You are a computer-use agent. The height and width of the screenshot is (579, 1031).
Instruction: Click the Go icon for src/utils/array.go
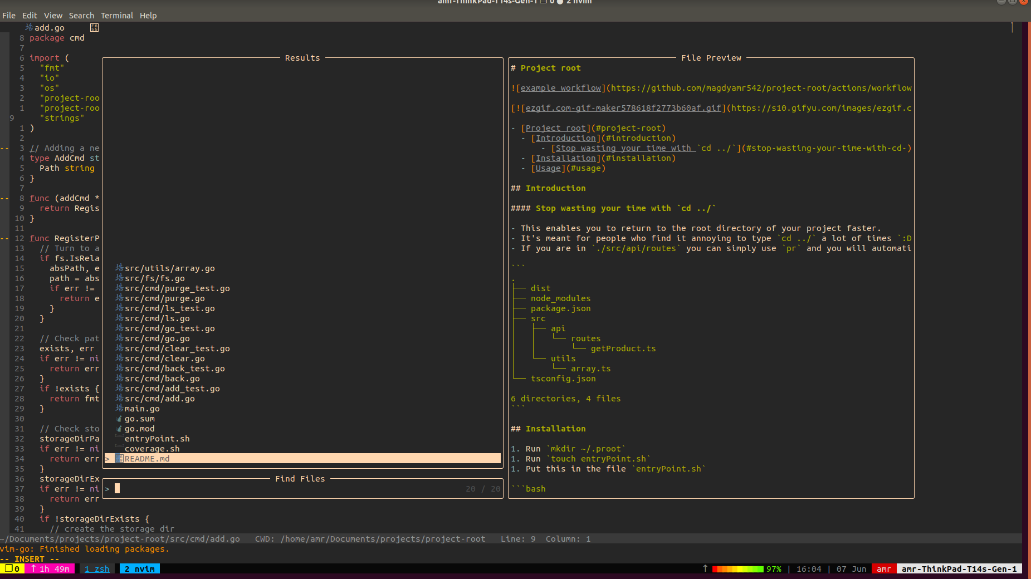(119, 268)
